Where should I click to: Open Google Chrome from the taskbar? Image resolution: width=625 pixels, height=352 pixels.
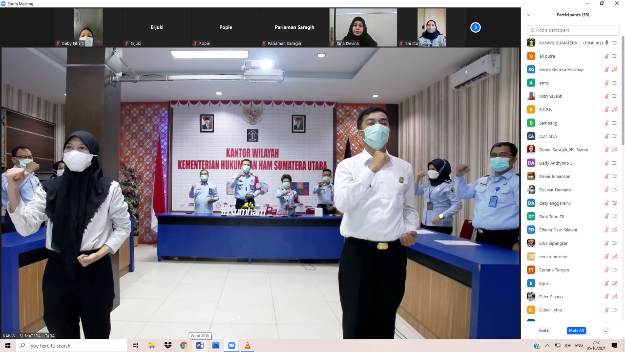(184, 346)
